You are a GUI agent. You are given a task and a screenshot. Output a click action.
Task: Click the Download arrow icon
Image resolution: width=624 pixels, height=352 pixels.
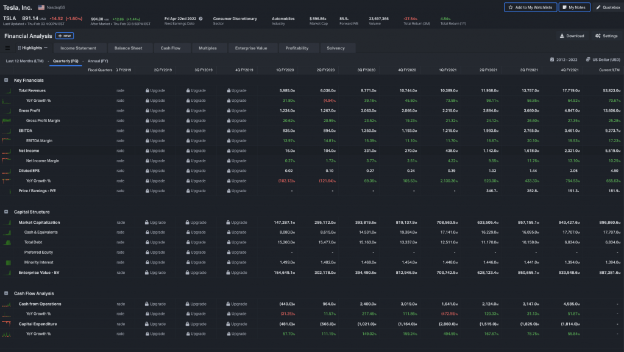[562, 36]
